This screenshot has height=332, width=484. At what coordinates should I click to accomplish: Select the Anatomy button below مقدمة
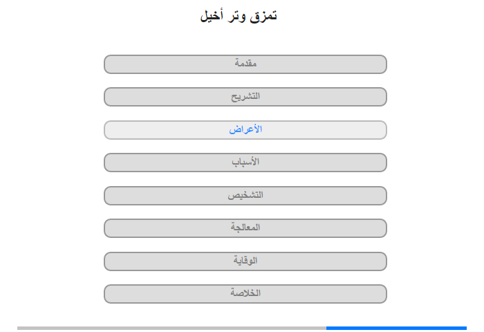click(245, 97)
